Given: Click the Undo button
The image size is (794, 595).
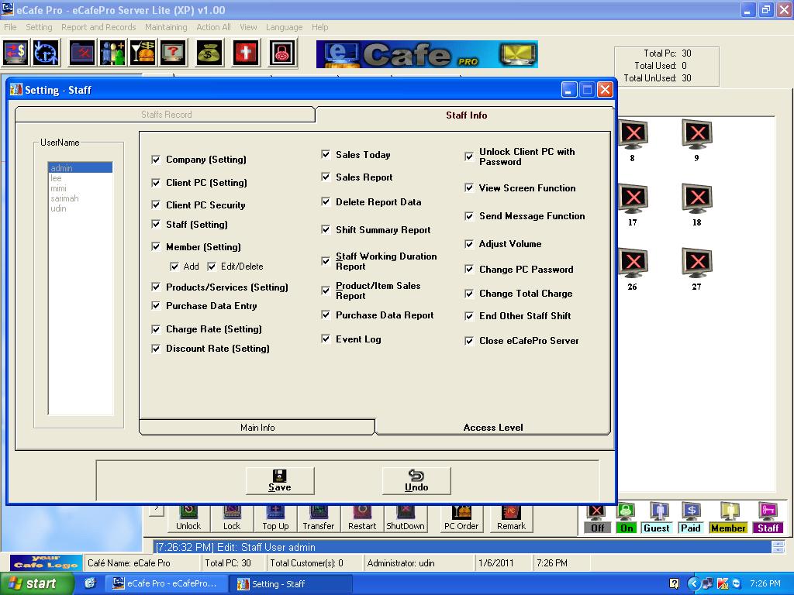Looking at the screenshot, I should 416,480.
